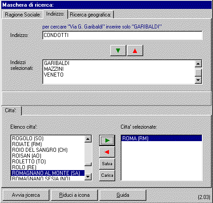
Task: Start the search with Avvia ricerca
Action: (x=26, y=195)
